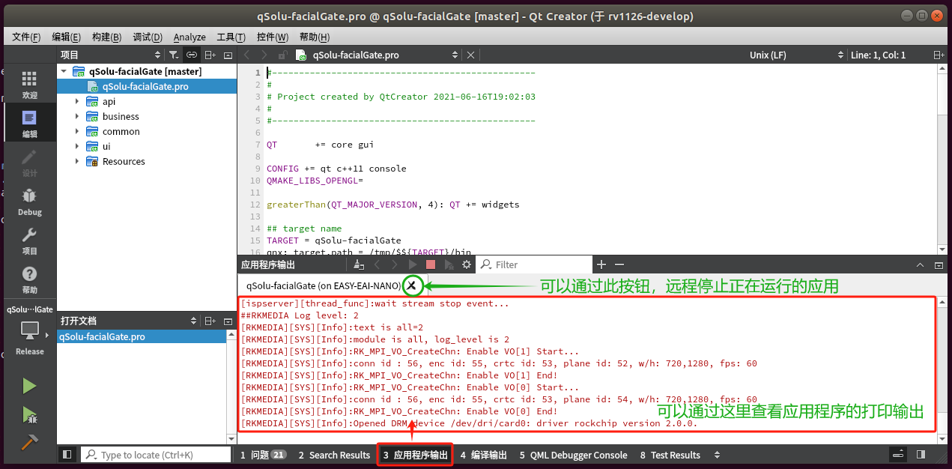Toggle right sidebar visibility
The image size is (952, 469).
[921, 455]
